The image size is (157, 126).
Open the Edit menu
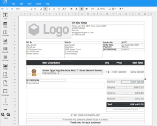coord(21,4)
